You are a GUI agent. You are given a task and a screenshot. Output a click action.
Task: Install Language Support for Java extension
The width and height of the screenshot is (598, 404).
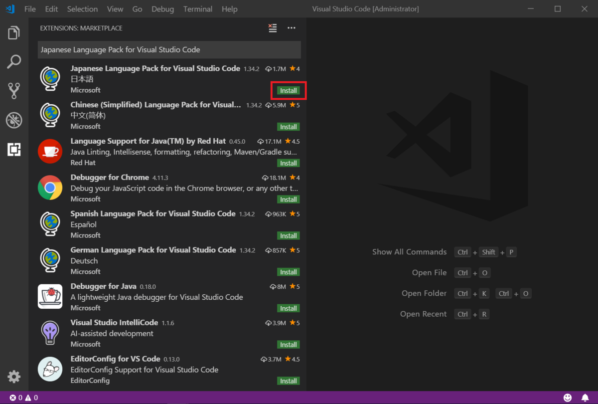[x=289, y=163]
